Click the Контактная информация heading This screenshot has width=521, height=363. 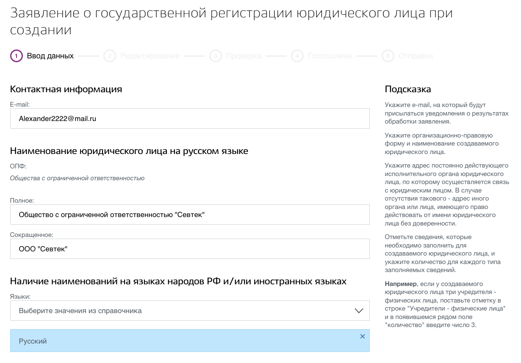click(x=66, y=89)
